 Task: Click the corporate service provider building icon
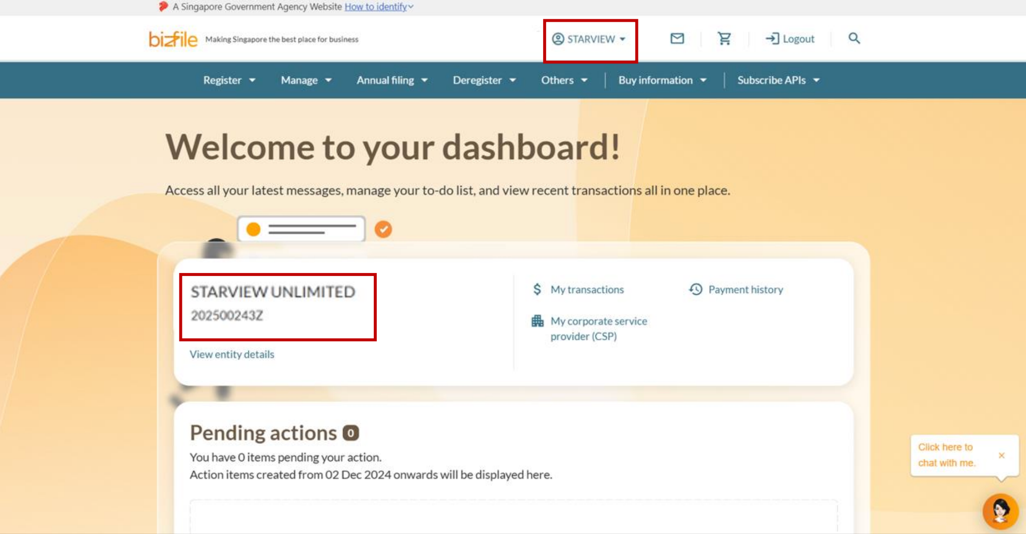tap(537, 321)
